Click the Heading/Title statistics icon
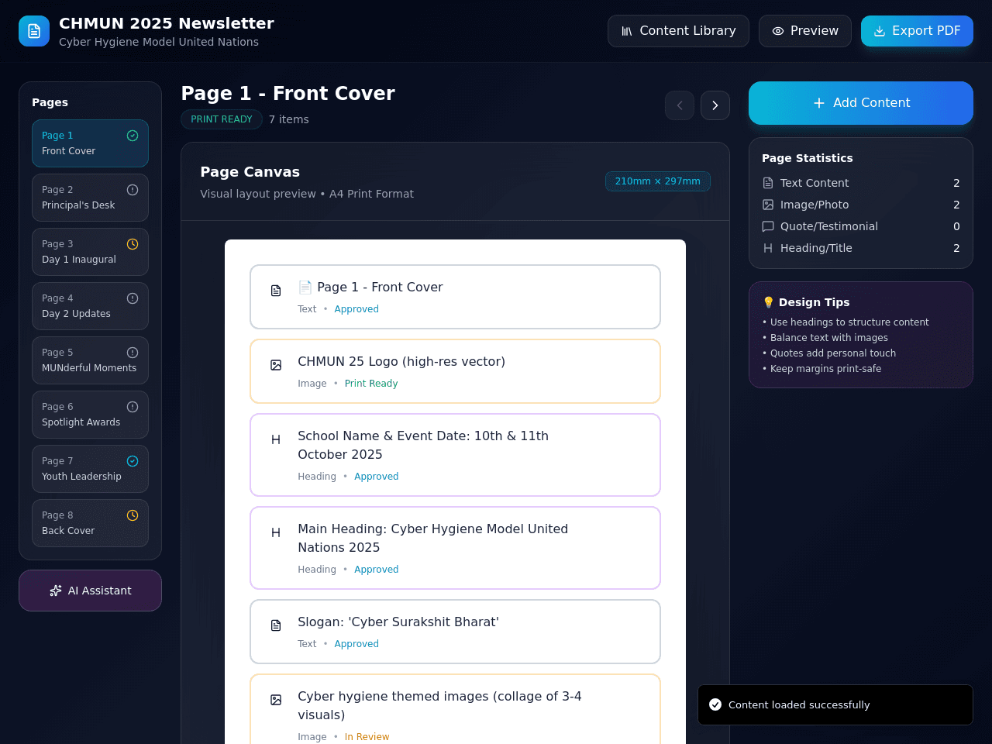This screenshot has height=744, width=992. pos(768,248)
